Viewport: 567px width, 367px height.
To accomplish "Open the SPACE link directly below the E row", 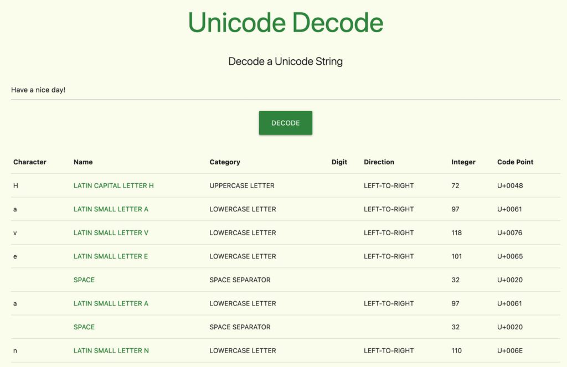I will [x=84, y=280].
